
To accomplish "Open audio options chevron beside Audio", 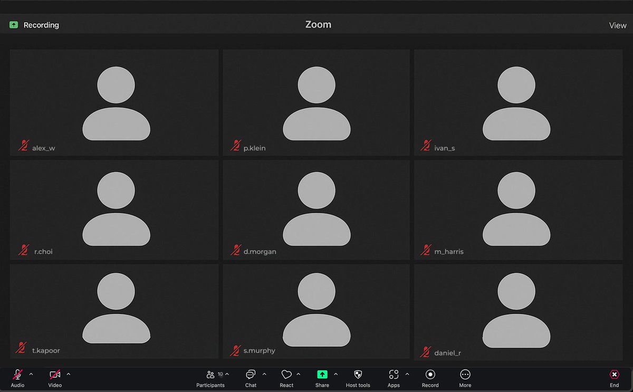I will (x=31, y=374).
